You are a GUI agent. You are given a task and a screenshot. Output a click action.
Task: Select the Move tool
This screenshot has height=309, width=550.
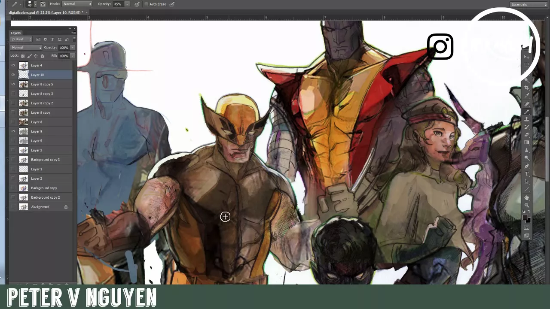tap(527, 57)
